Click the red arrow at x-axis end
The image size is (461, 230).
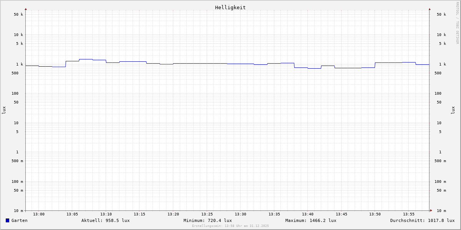click(x=431, y=210)
